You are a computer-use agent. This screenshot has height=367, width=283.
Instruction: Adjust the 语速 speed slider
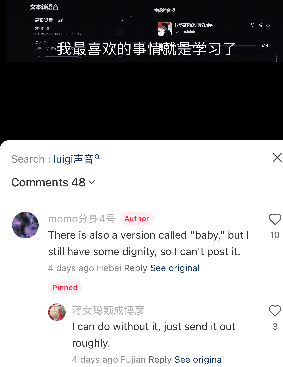pos(79,57)
